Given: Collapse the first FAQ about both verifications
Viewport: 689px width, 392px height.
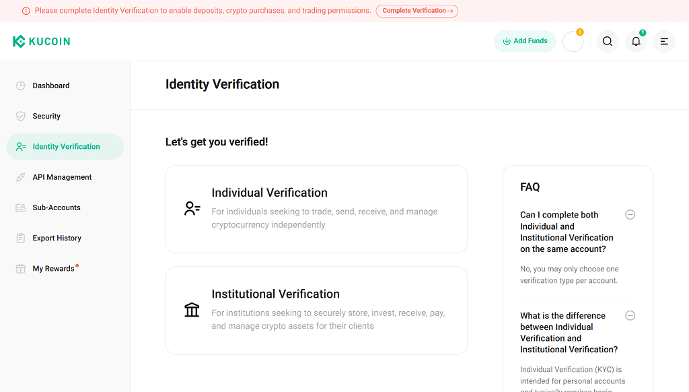Looking at the screenshot, I should [x=630, y=215].
